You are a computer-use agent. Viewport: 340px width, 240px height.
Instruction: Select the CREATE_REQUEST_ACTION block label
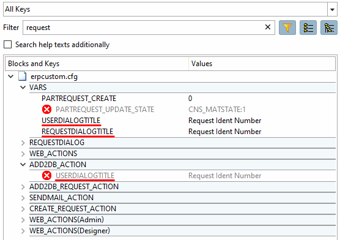(73, 209)
